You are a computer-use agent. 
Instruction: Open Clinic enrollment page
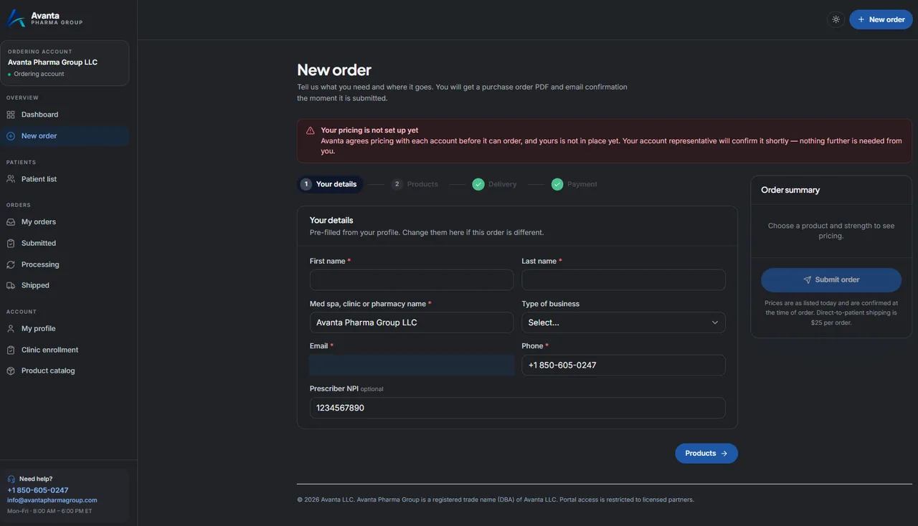click(65, 350)
